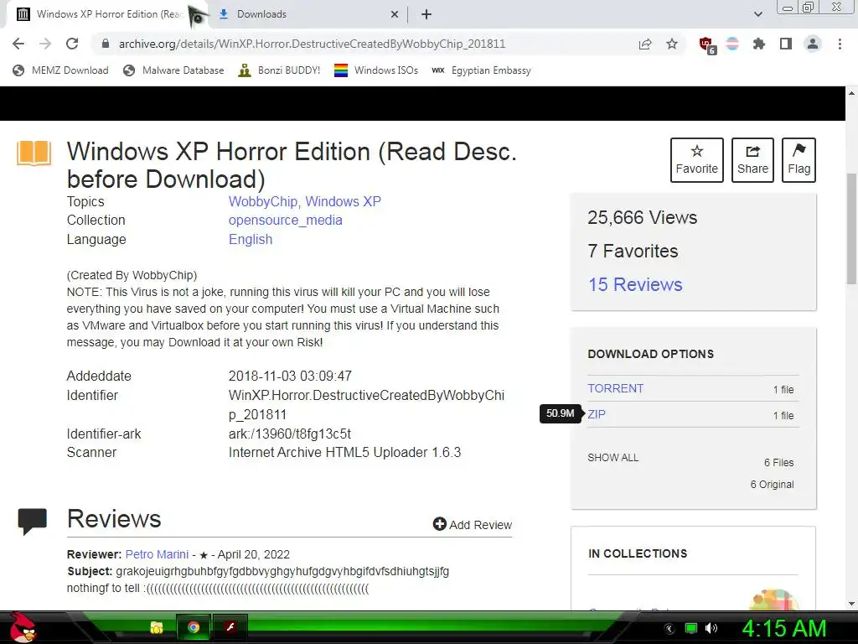Viewport: 858px width, 644px height.
Task: Click the scrollbar down arrow
Action: (851, 604)
